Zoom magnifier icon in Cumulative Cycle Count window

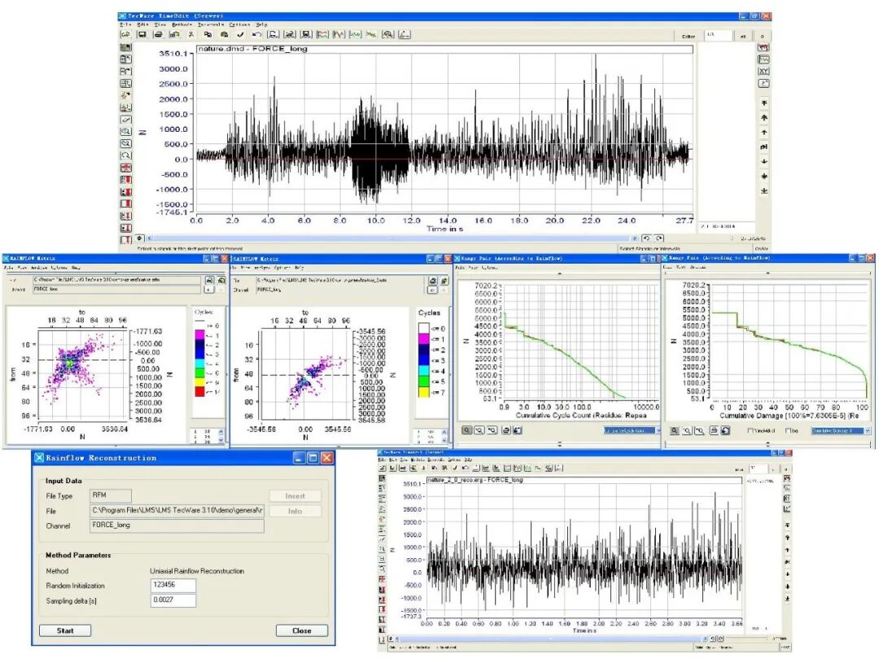[467, 430]
